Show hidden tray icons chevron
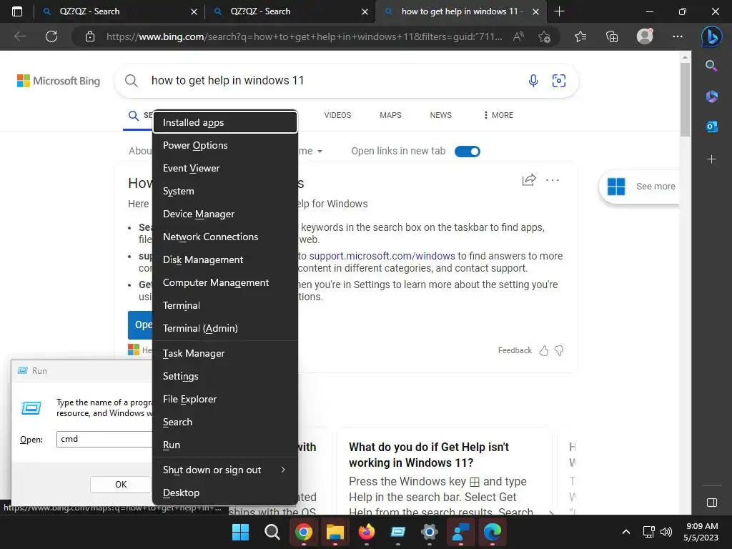 pos(626,532)
